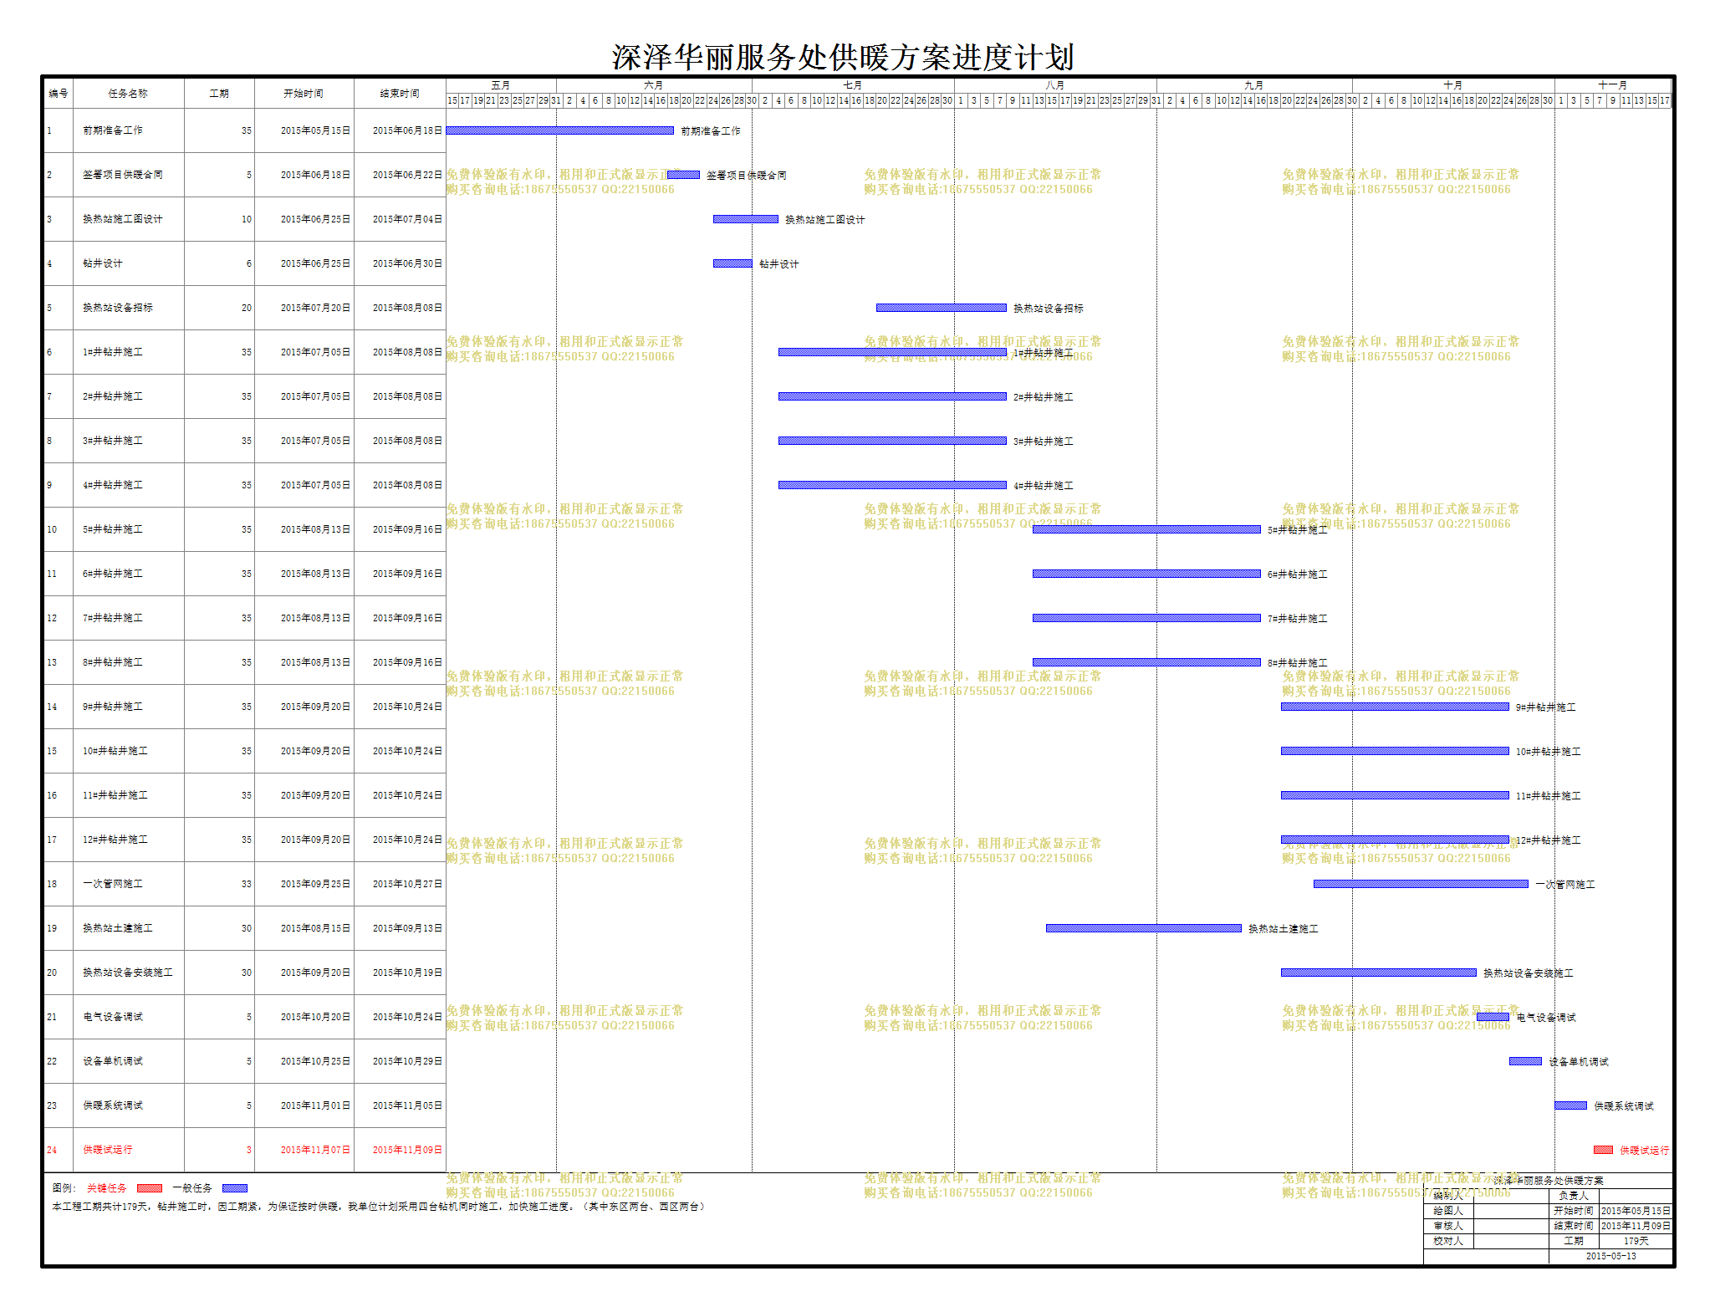Click the 六月 month header
The width and height of the screenshot is (1715, 1307).
pos(654,85)
